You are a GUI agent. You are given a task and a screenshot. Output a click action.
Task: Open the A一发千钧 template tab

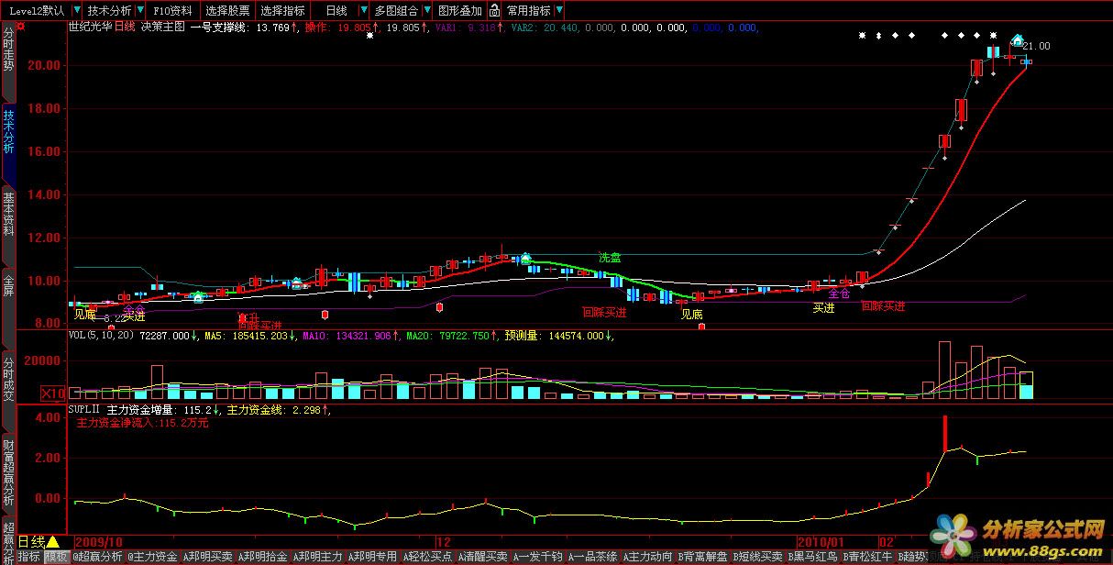[537, 557]
